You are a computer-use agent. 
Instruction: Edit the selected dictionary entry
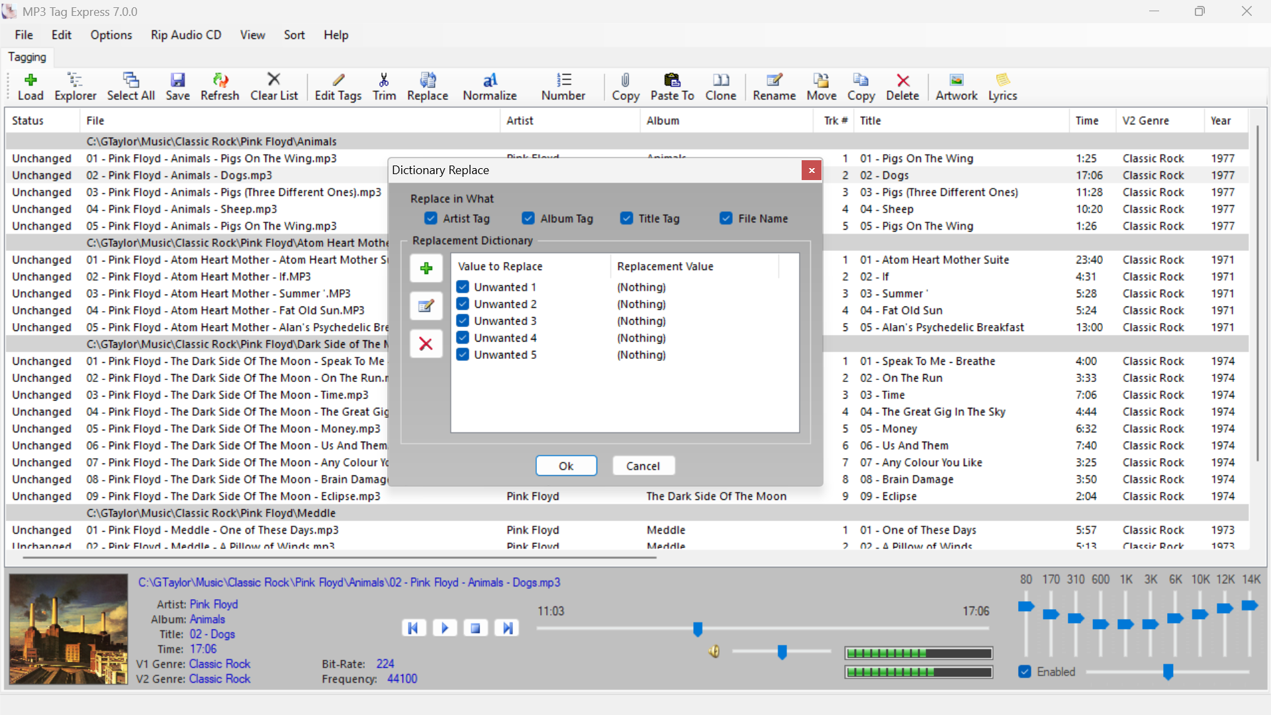tap(426, 306)
